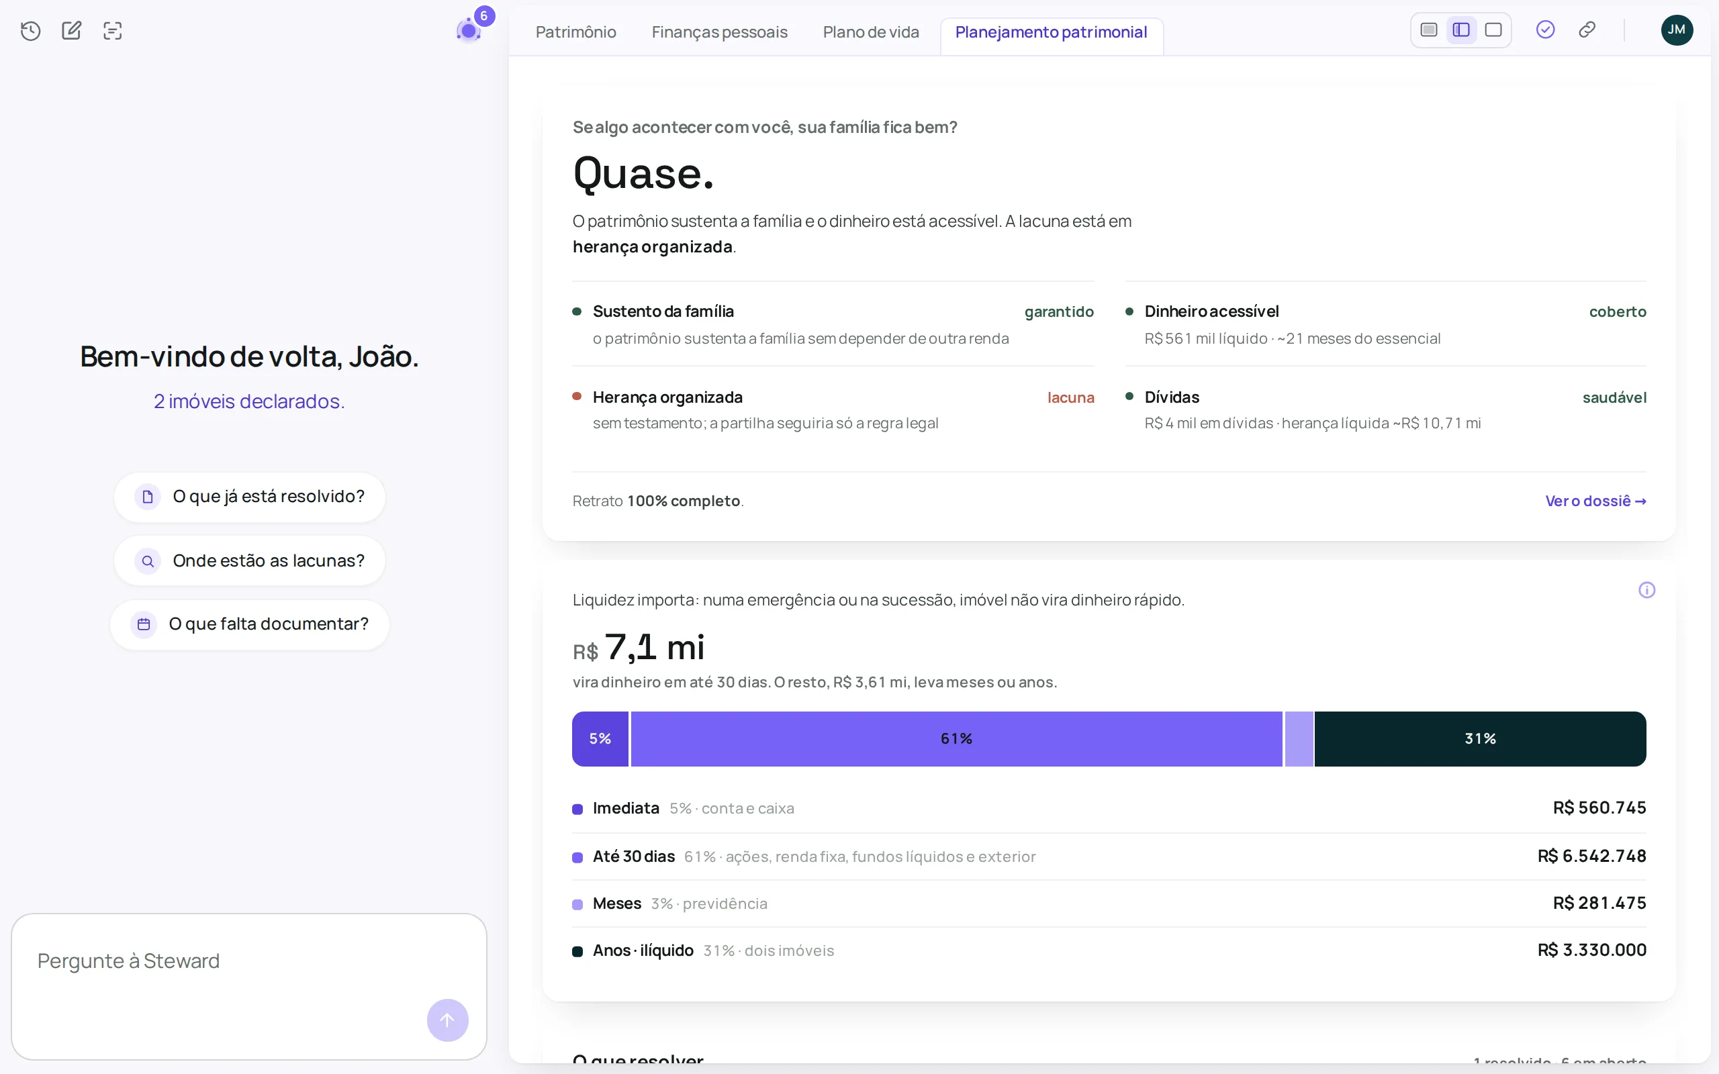
Task: Click the scan text icon in the top left
Action: [113, 31]
